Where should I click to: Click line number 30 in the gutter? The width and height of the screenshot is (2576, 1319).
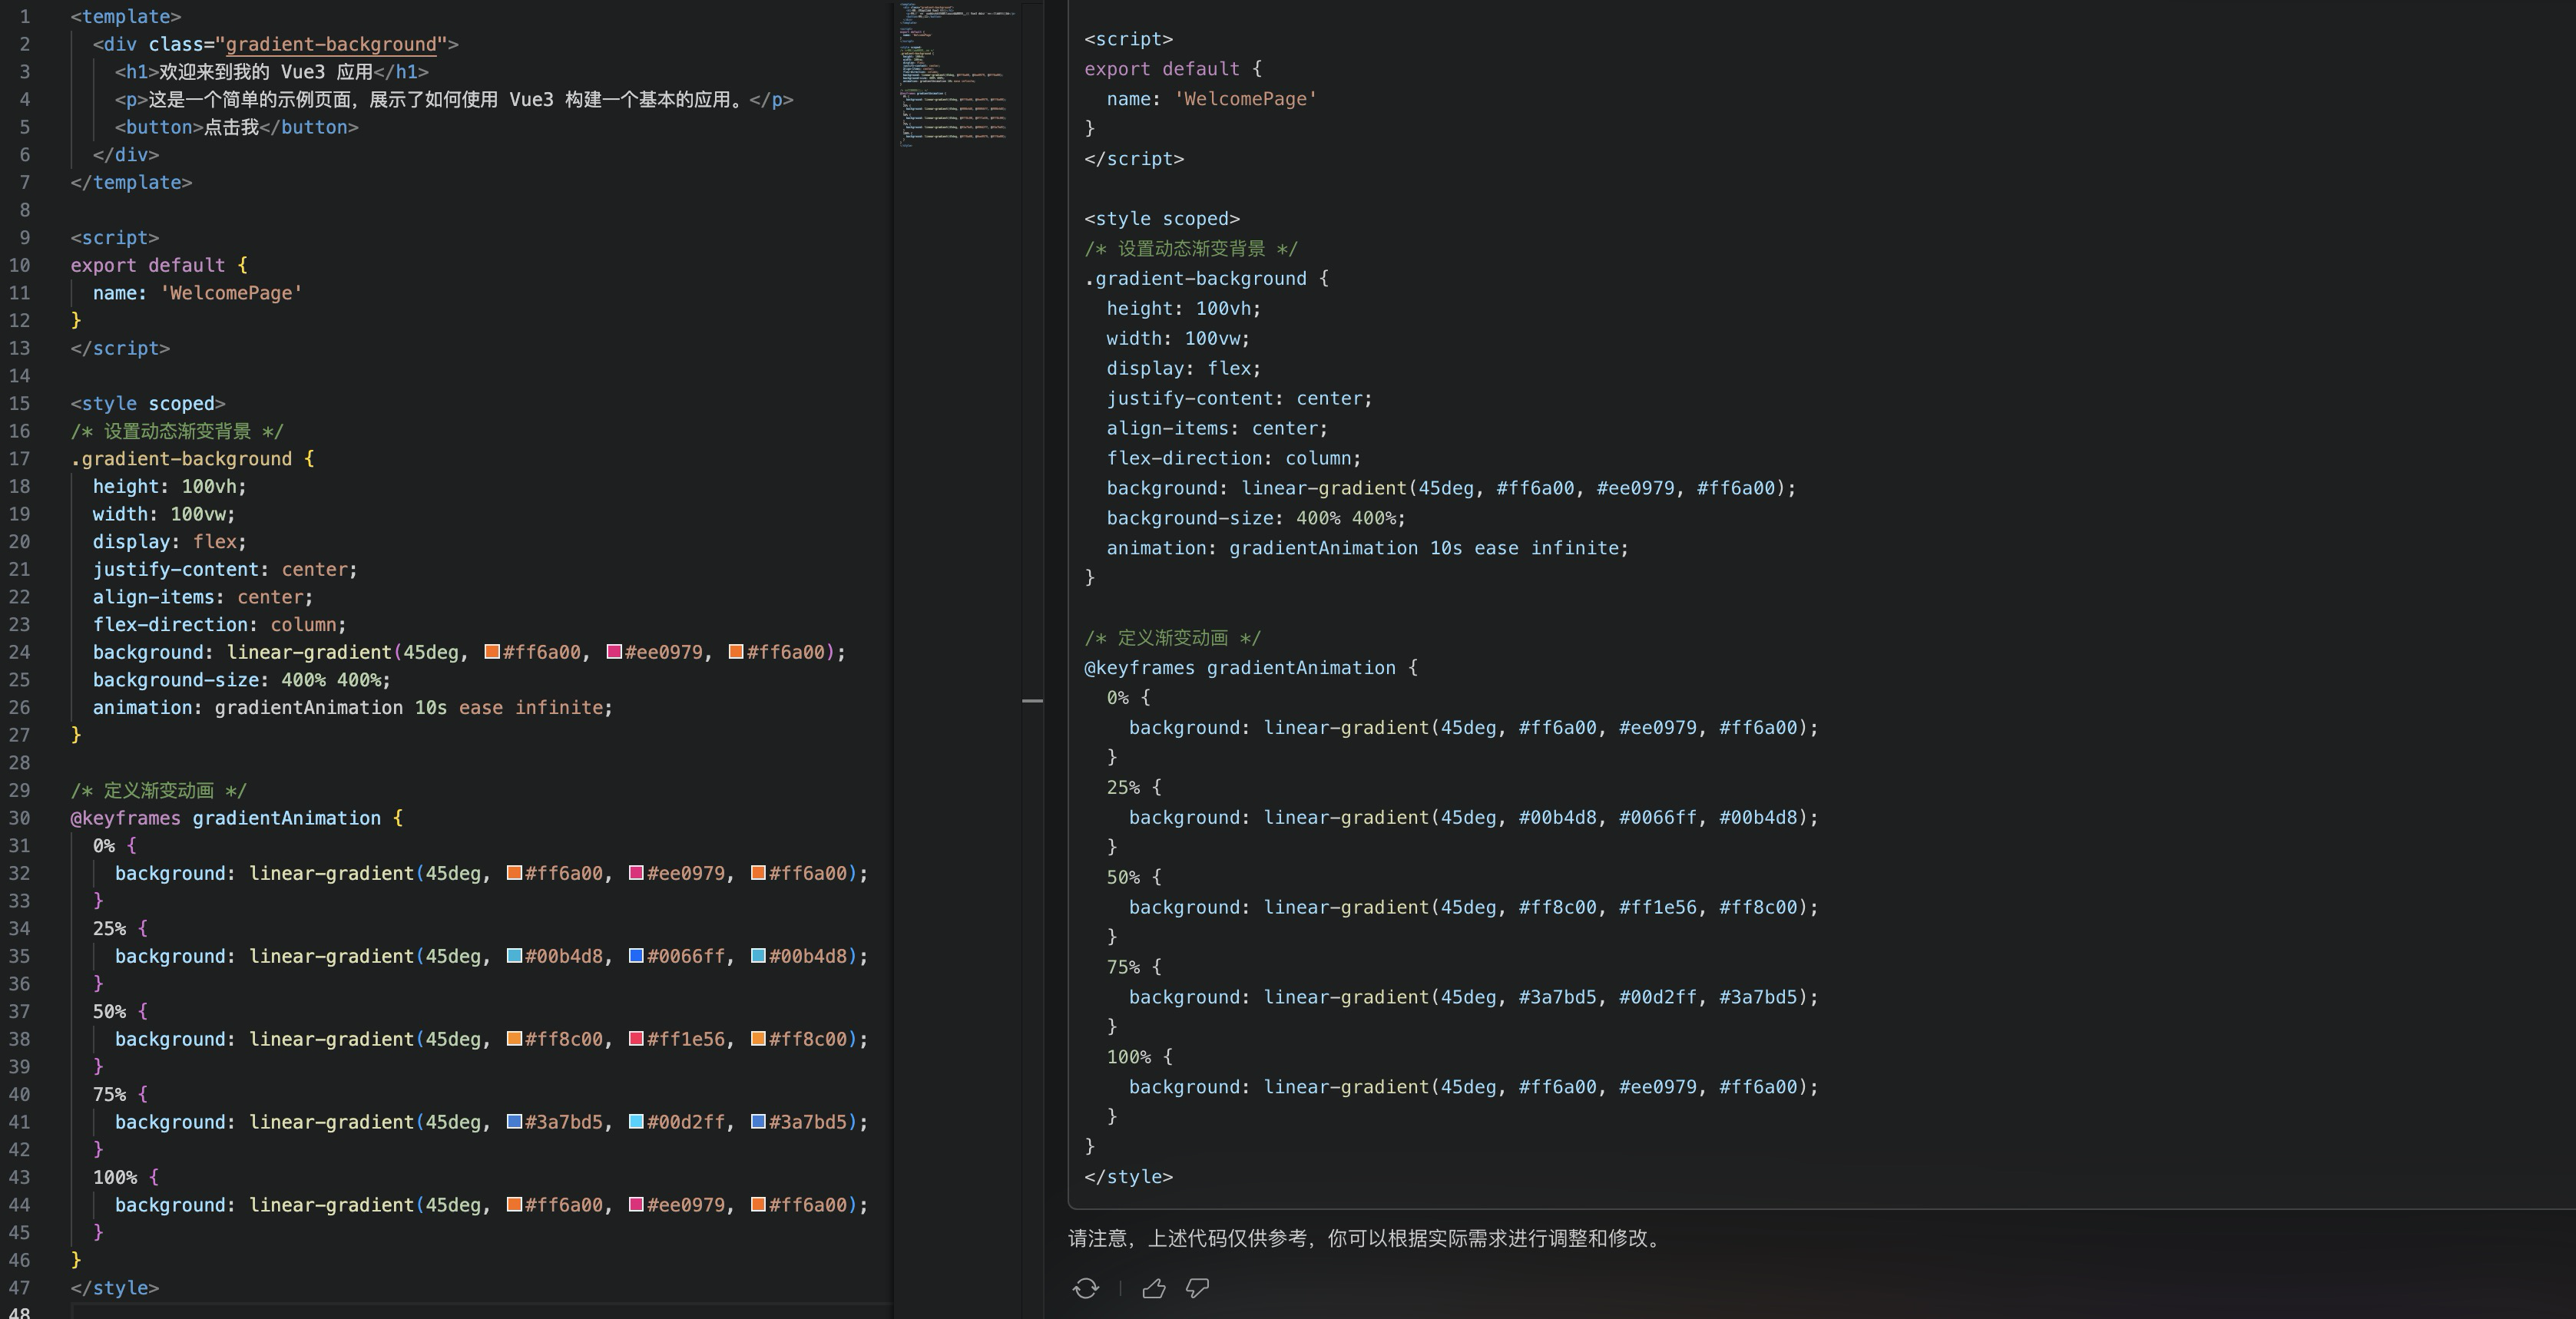click(x=20, y=818)
